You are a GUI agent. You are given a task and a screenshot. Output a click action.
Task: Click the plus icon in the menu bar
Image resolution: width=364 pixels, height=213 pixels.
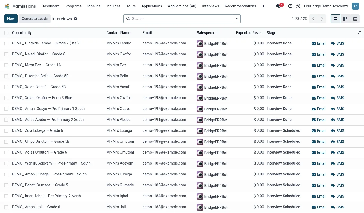pos(264,6)
